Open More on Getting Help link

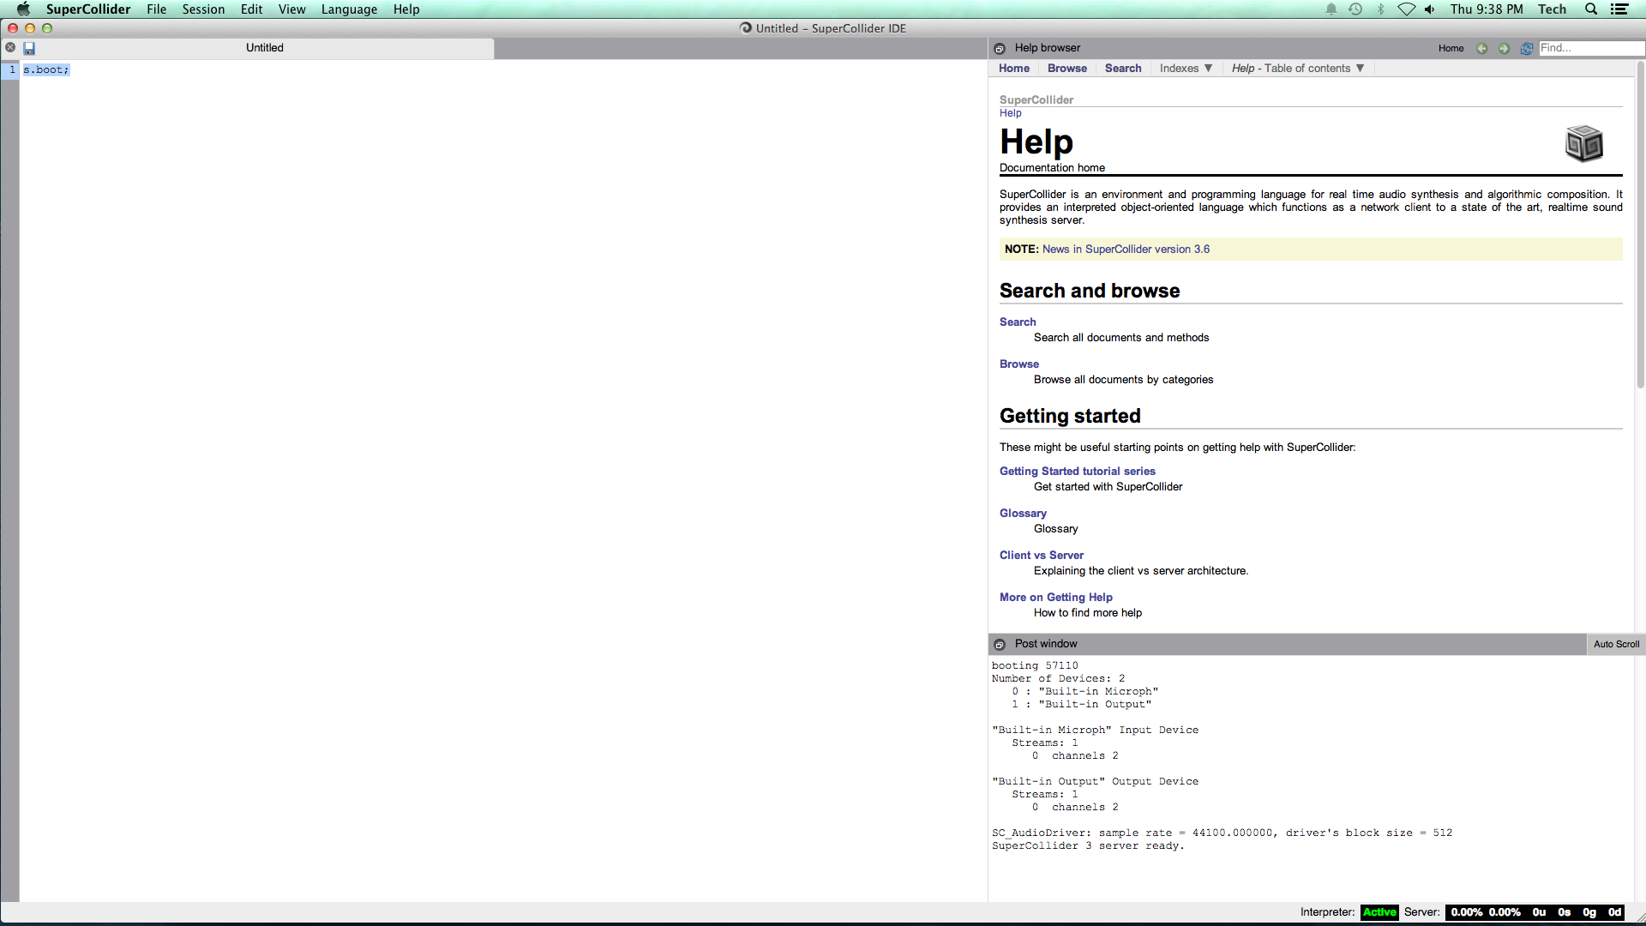pyautogui.click(x=1056, y=598)
